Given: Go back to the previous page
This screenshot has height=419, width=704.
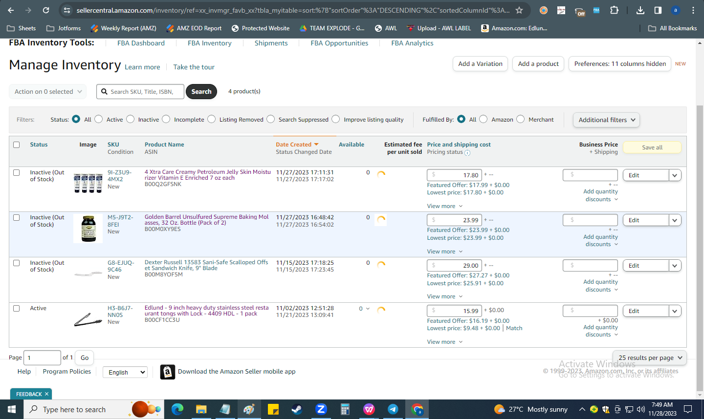Looking at the screenshot, I should [11, 10].
